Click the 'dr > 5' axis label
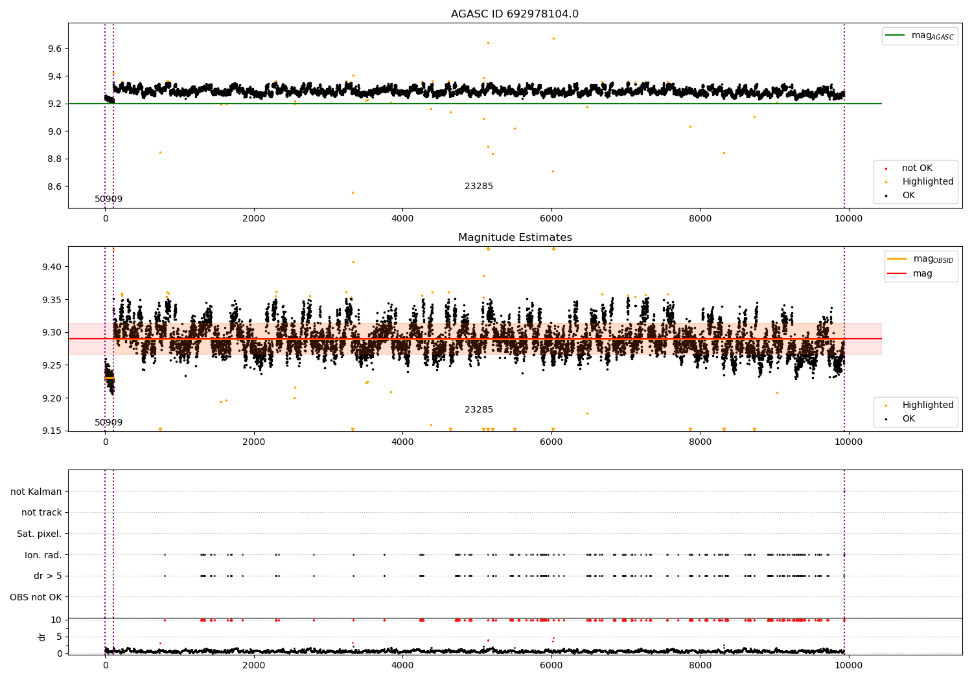The width and height of the screenshot is (972, 680). click(48, 576)
